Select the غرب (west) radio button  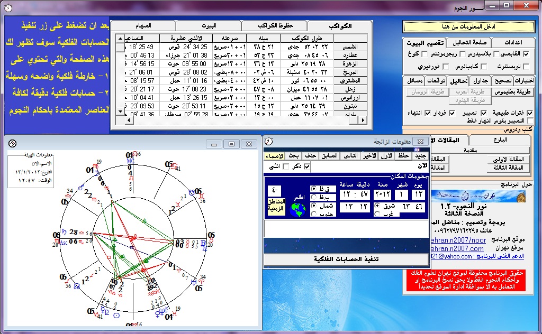[x=377, y=214]
